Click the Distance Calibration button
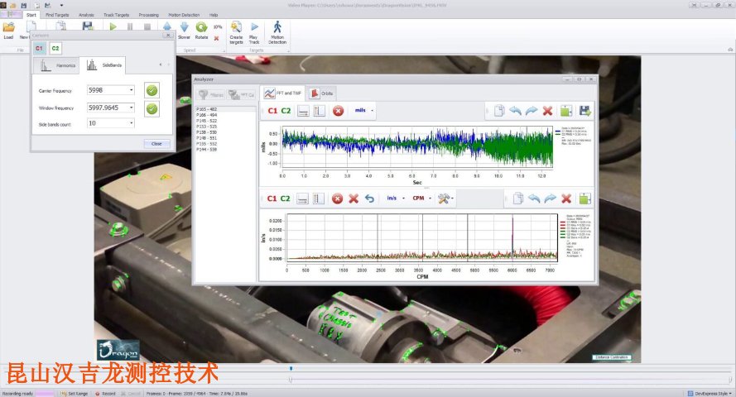This screenshot has height=397, width=736. [612, 357]
